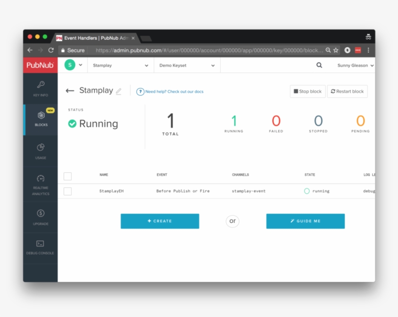This screenshot has height=317, width=398.
Task: Click Before Publish or Fire event cell
Action: click(183, 191)
